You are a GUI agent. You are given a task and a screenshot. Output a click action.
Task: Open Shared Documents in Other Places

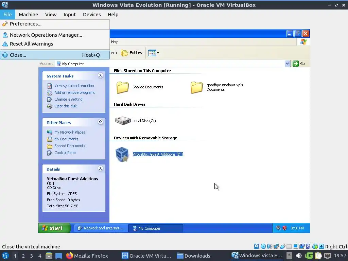coord(70,146)
